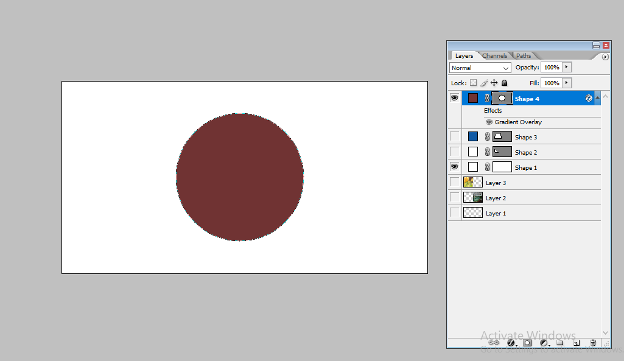Screen dimensions: 624x361
Task: Open the Normal blend mode dropdown
Action: tap(480, 68)
